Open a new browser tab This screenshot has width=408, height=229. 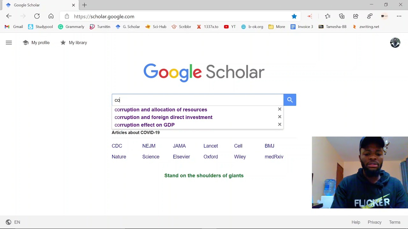(84, 5)
